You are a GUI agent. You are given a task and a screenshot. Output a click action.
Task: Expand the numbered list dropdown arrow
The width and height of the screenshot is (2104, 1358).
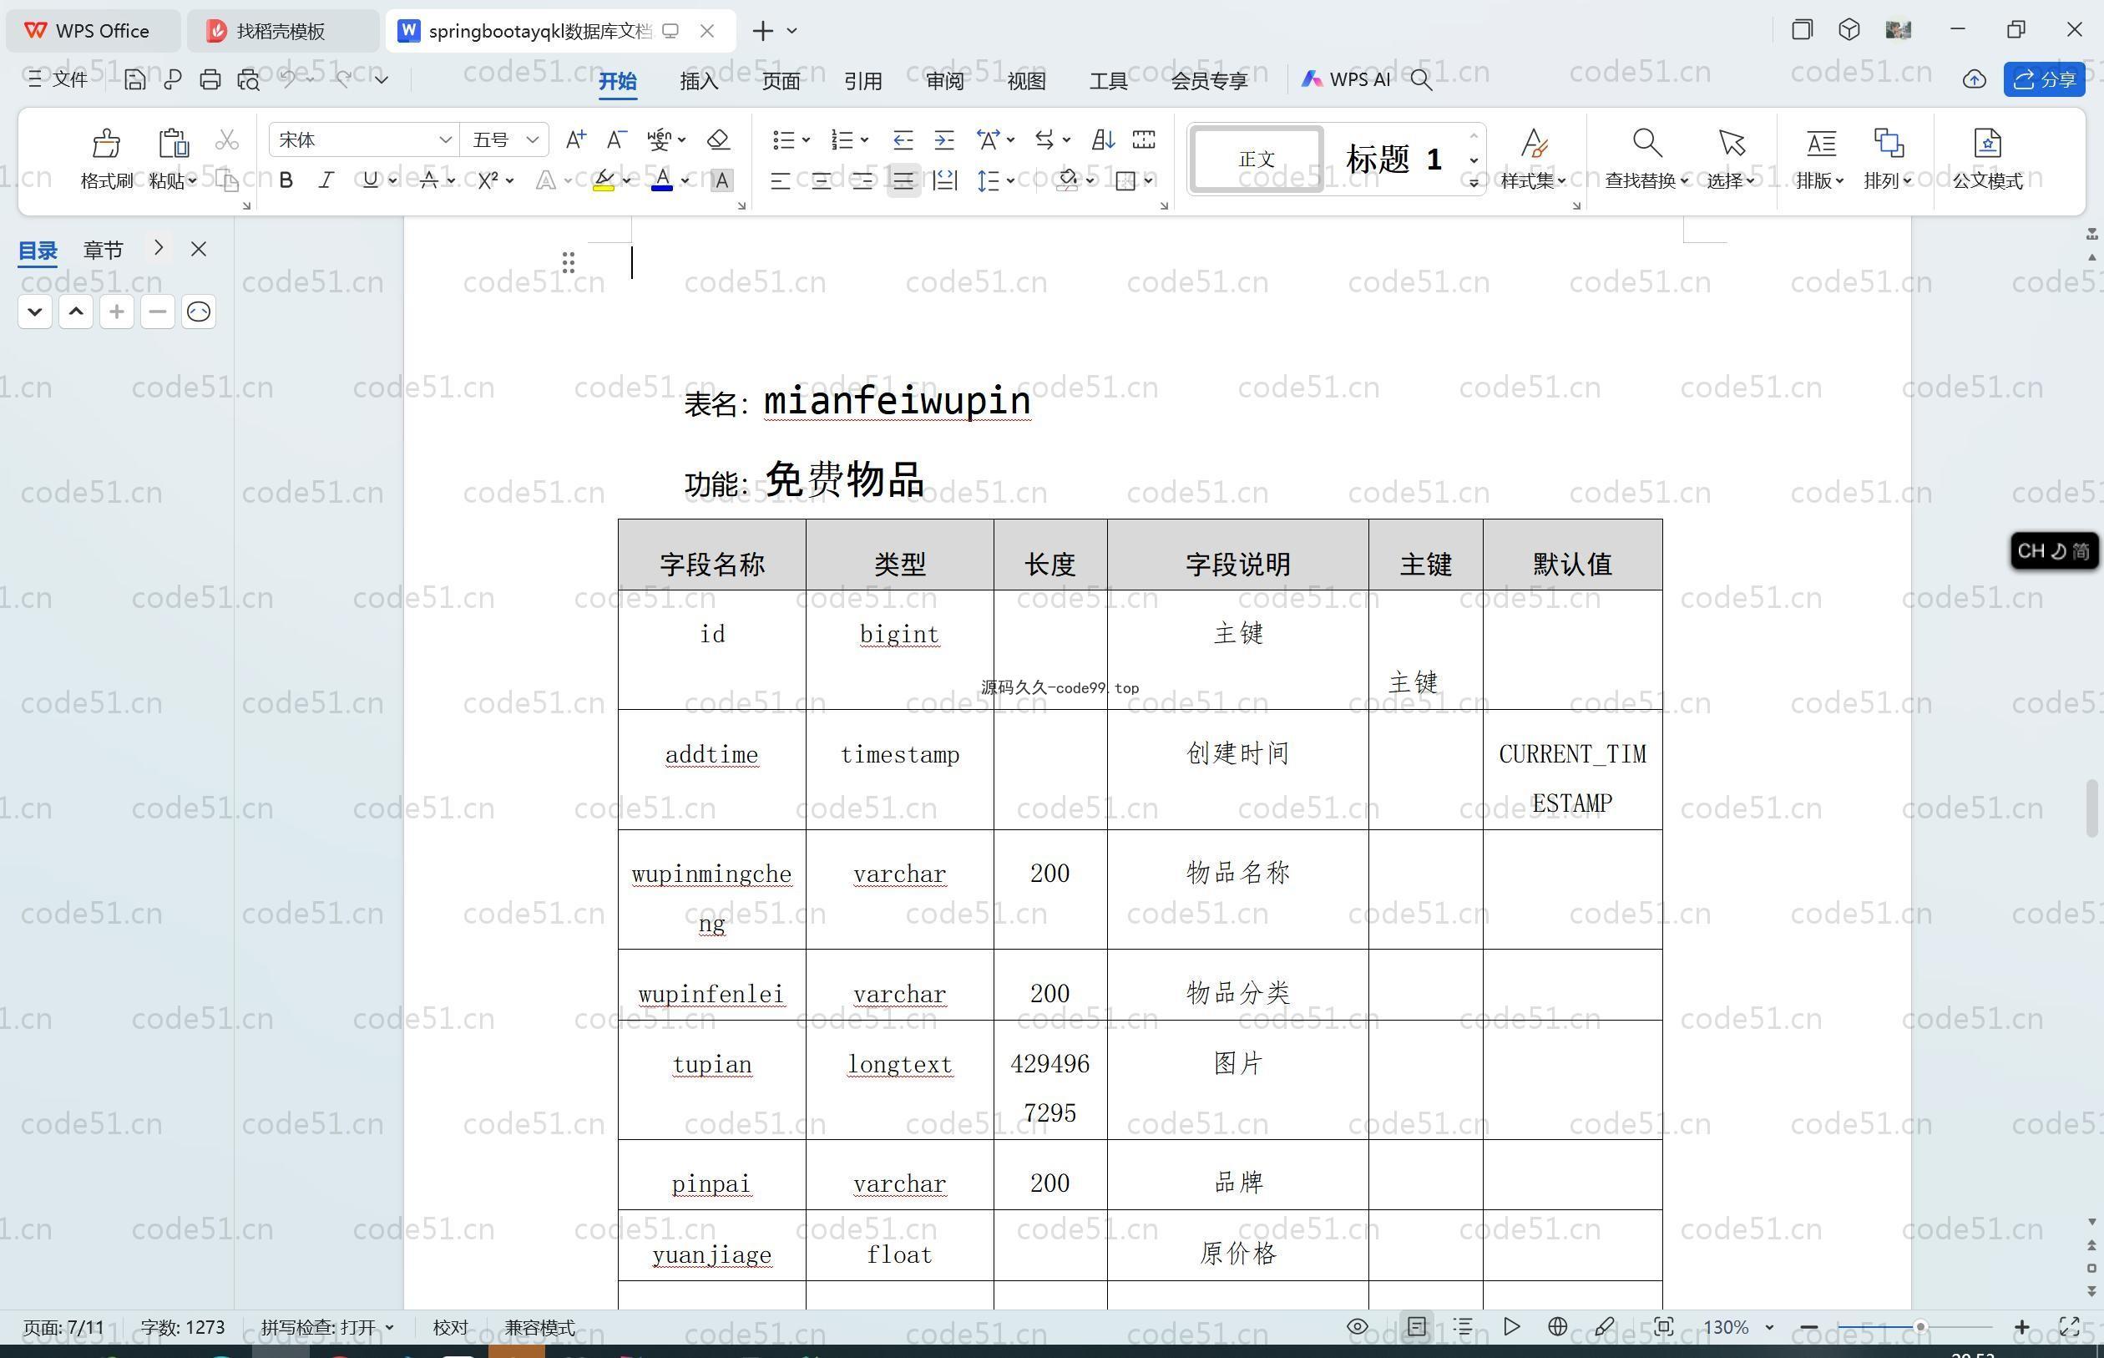(865, 139)
